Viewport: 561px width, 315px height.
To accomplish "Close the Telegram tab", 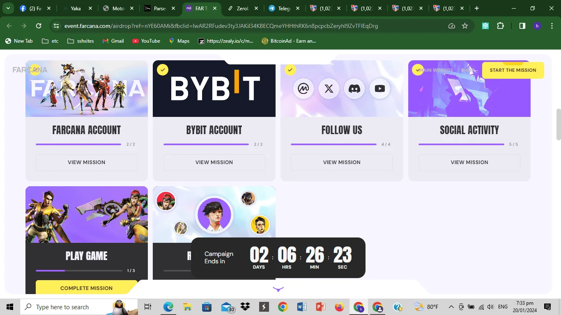I will [x=297, y=8].
